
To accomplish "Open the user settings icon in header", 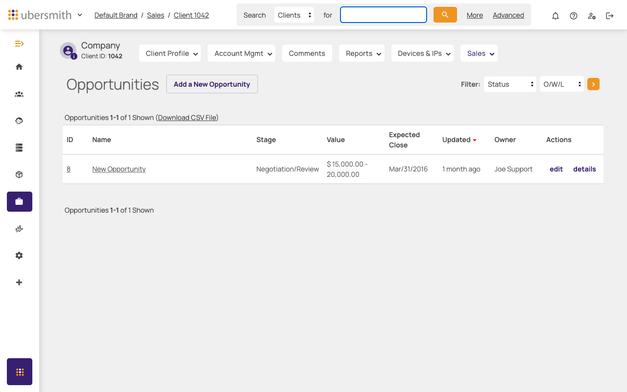I will click(592, 16).
